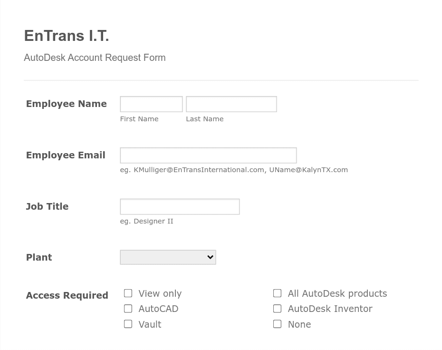
Task: Focus the Employee Email text box
Action: pyautogui.click(x=208, y=155)
